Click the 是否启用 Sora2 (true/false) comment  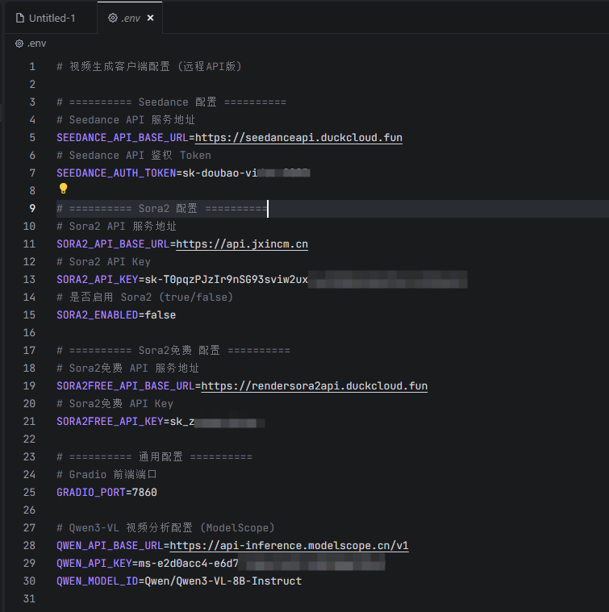(145, 298)
